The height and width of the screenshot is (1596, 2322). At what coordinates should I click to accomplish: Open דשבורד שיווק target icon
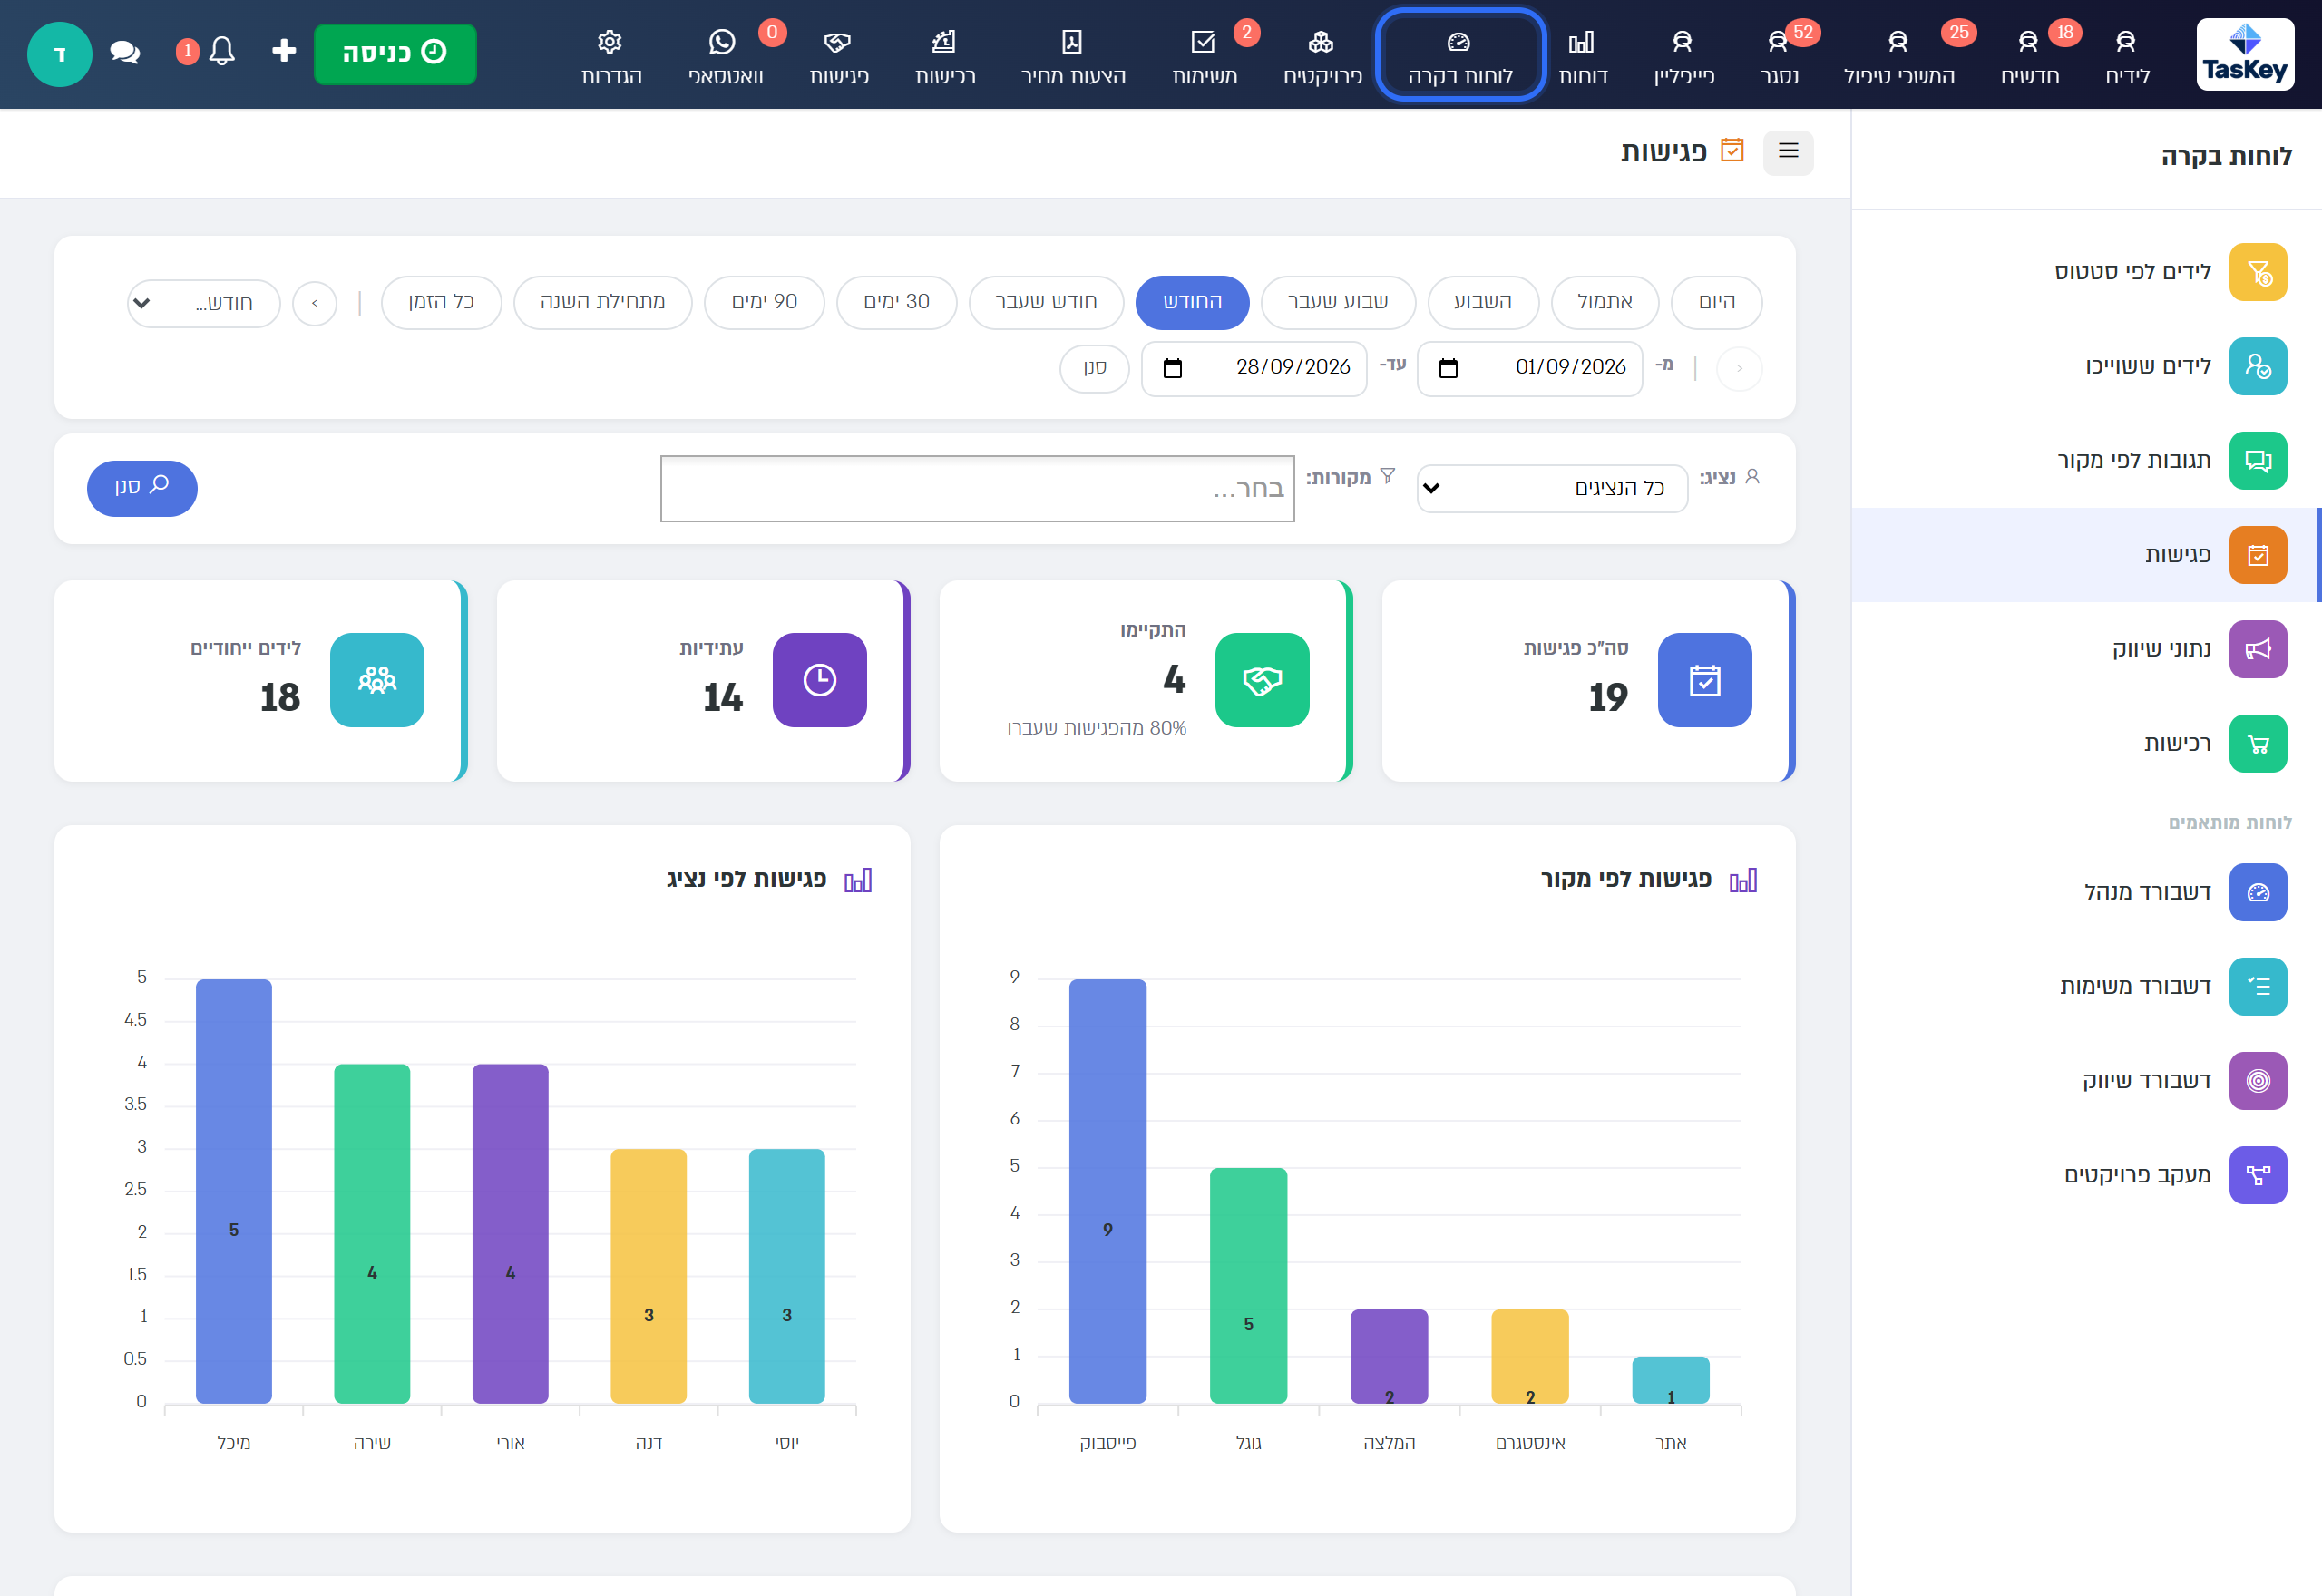[2258, 1080]
